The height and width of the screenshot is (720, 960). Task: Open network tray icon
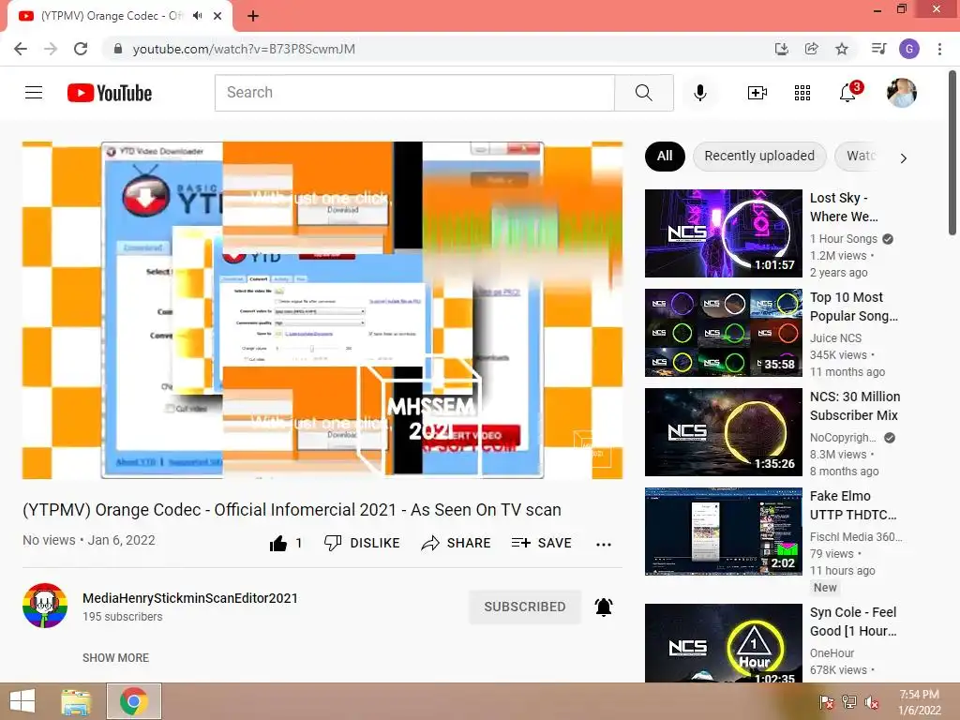click(849, 702)
